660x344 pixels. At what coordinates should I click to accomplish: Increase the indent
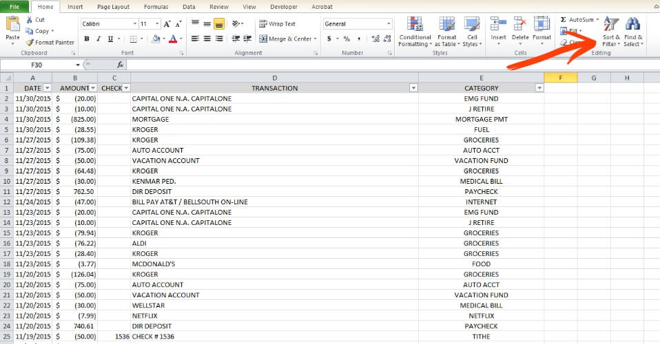pyautogui.click(x=247, y=39)
